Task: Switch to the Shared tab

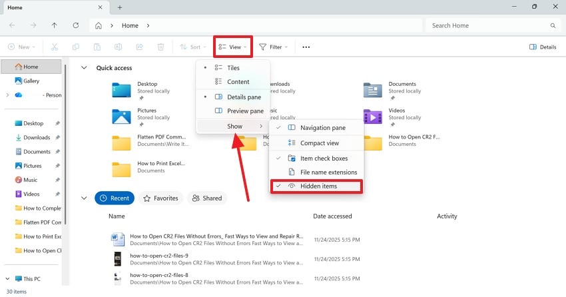Action: (x=207, y=198)
